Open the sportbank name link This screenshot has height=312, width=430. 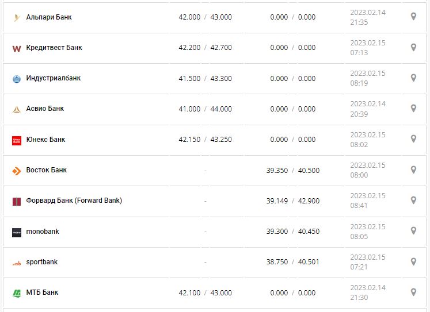[x=42, y=262]
